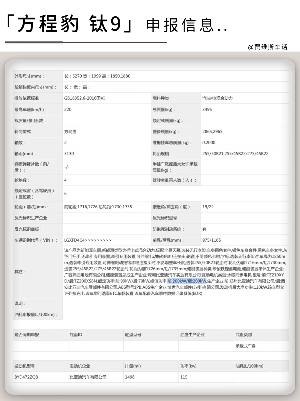Select the 油耗申报值(L/100km) label
300x401 pixels.
coord(36,314)
